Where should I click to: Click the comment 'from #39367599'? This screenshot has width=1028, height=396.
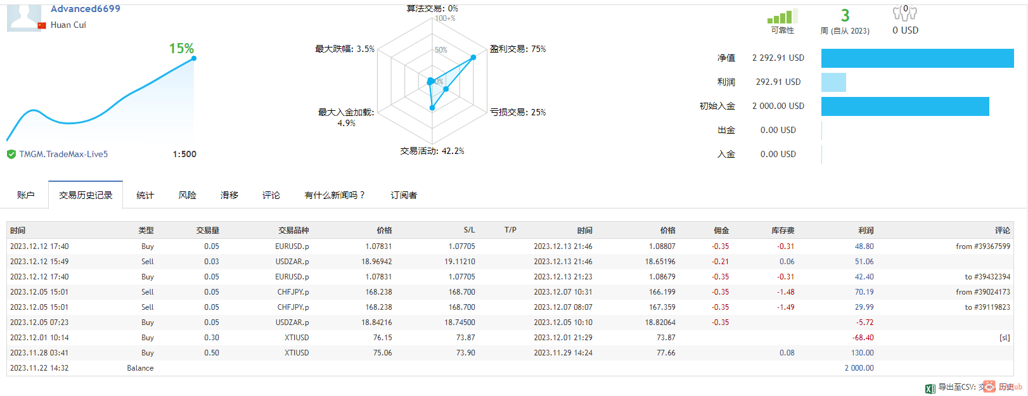[x=983, y=246]
